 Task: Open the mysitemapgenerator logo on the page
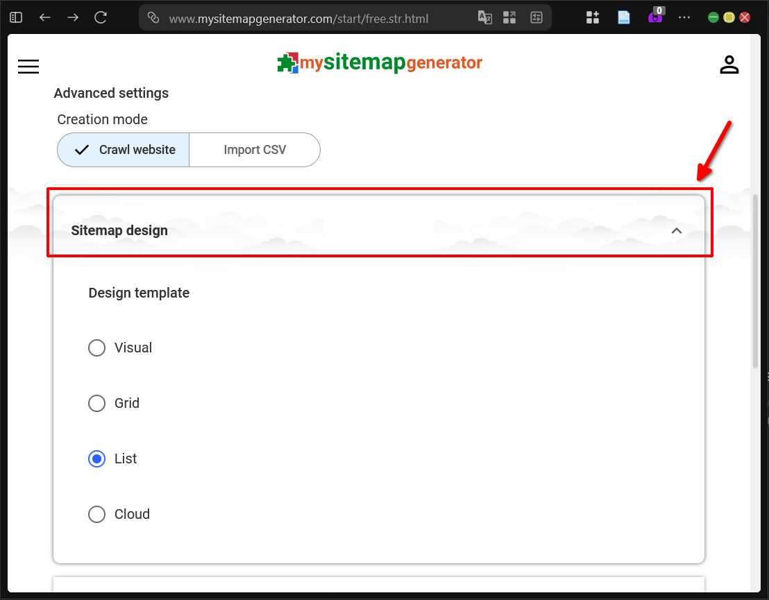379,63
